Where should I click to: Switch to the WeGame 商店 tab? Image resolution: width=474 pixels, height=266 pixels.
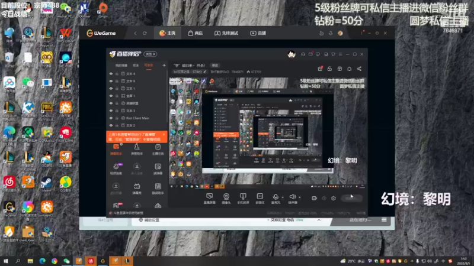click(x=196, y=33)
